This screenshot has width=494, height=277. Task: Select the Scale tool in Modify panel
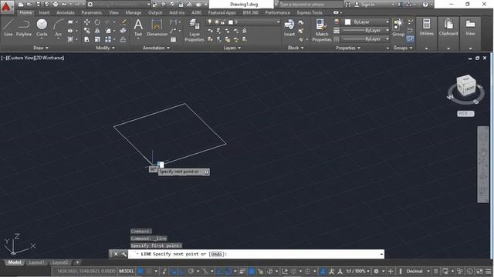coord(97,39)
